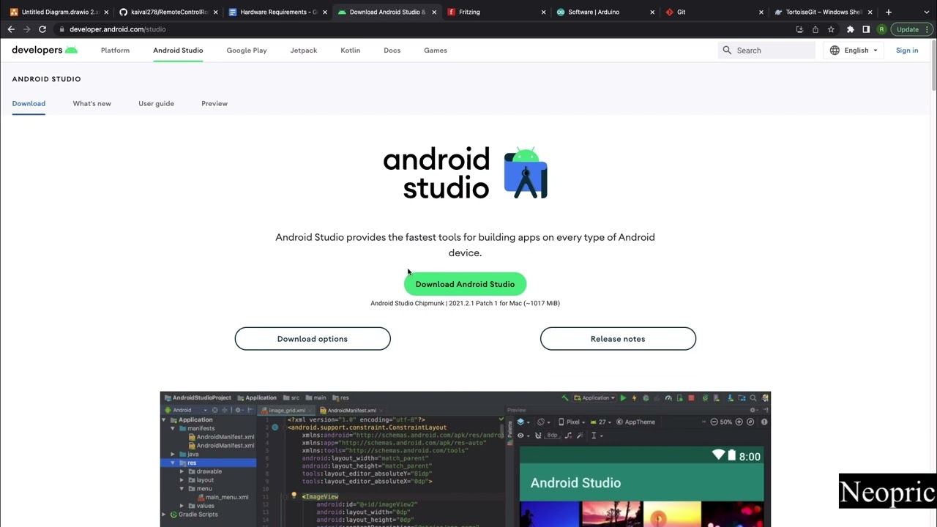The width and height of the screenshot is (937, 527).
Task: Open the Jetpack nav item
Action: tap(304, 51)
